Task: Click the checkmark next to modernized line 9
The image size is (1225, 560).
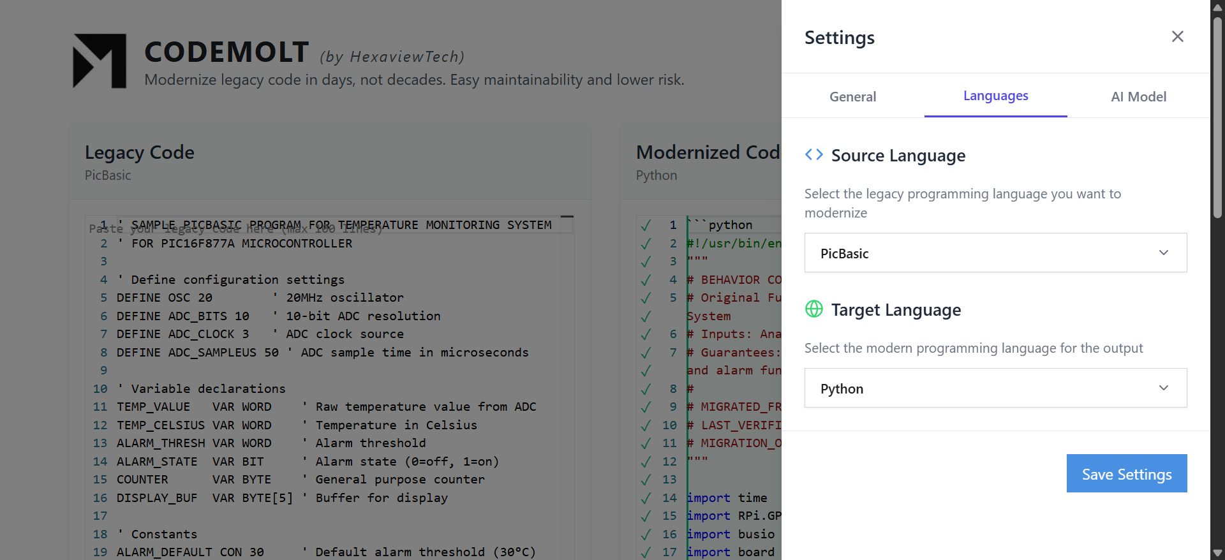Action: pos(646,407)
